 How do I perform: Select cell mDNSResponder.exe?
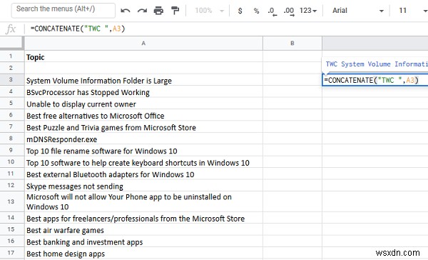[143, 139]
